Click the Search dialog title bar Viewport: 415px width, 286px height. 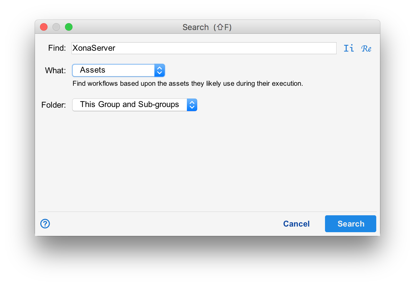pyautogui.click(x=207, y=27)
